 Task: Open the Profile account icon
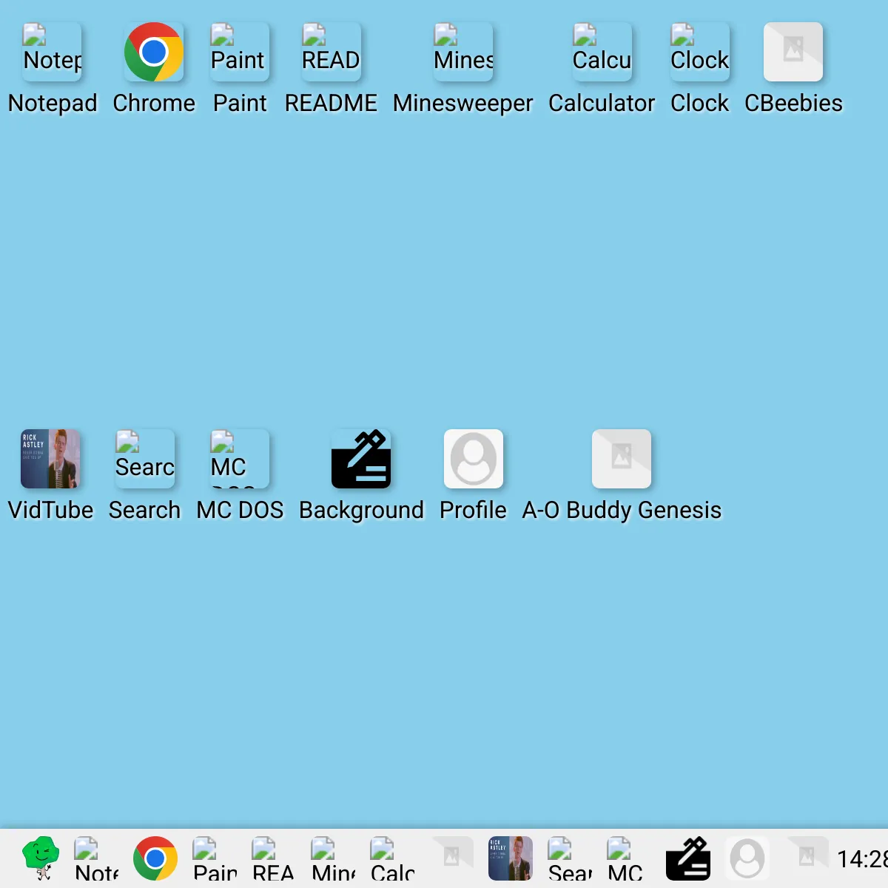[474, 458]
